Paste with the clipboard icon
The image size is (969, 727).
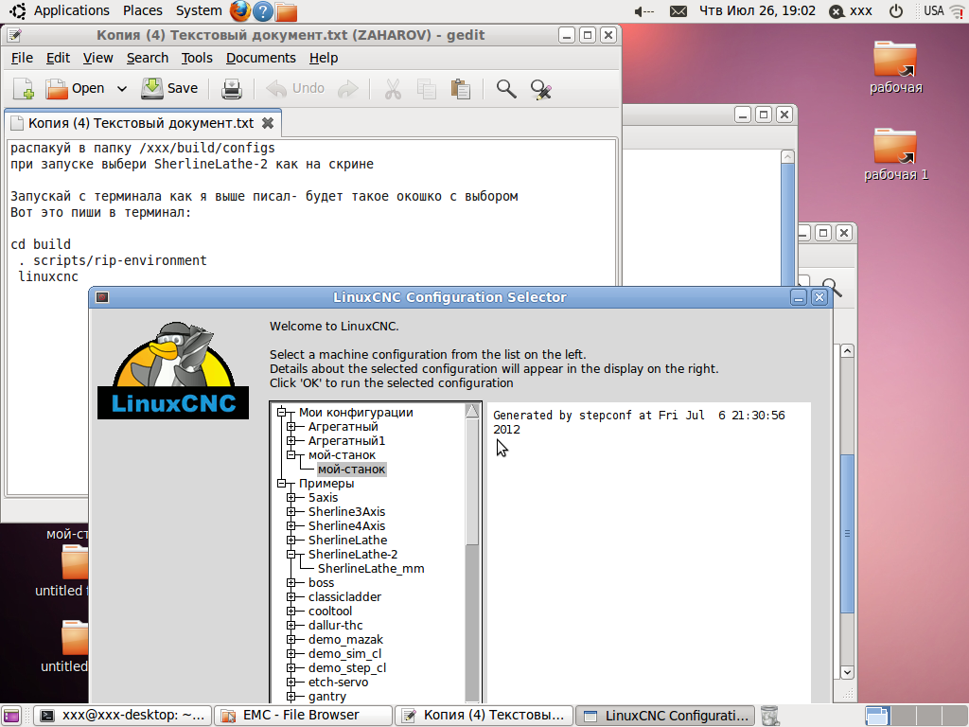point(461,89)
